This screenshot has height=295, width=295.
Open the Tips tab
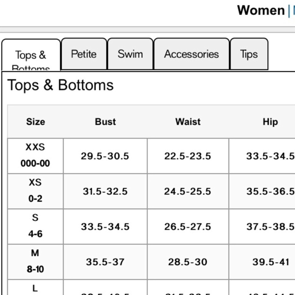pyautogui.click(x=249, y=54)
